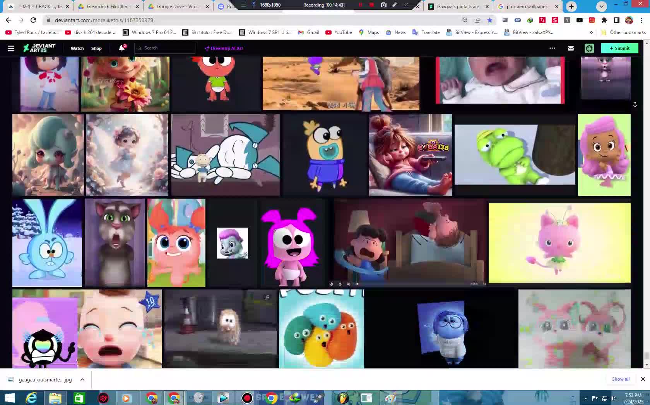
Task: Open the Watch menu item
Action: [77, 48]
